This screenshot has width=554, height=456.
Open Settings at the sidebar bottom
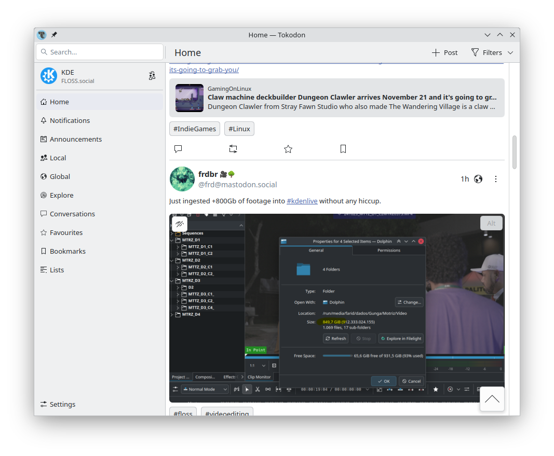click(62, 404)
